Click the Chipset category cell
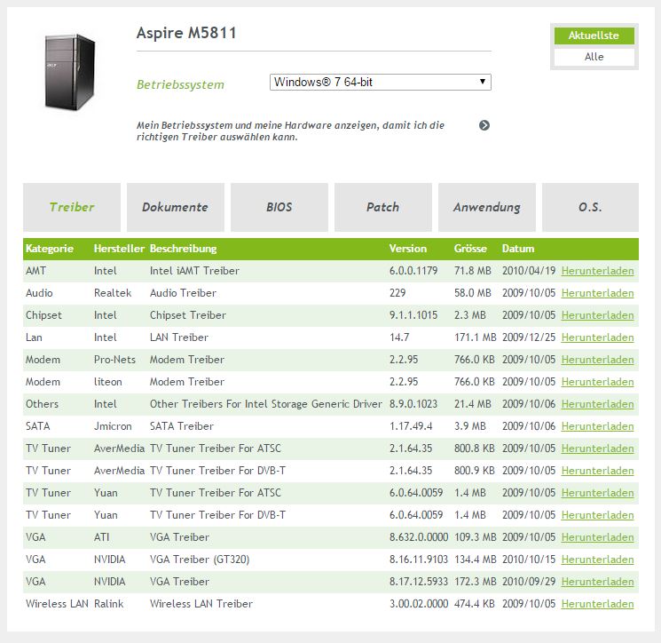 (43, 315)
